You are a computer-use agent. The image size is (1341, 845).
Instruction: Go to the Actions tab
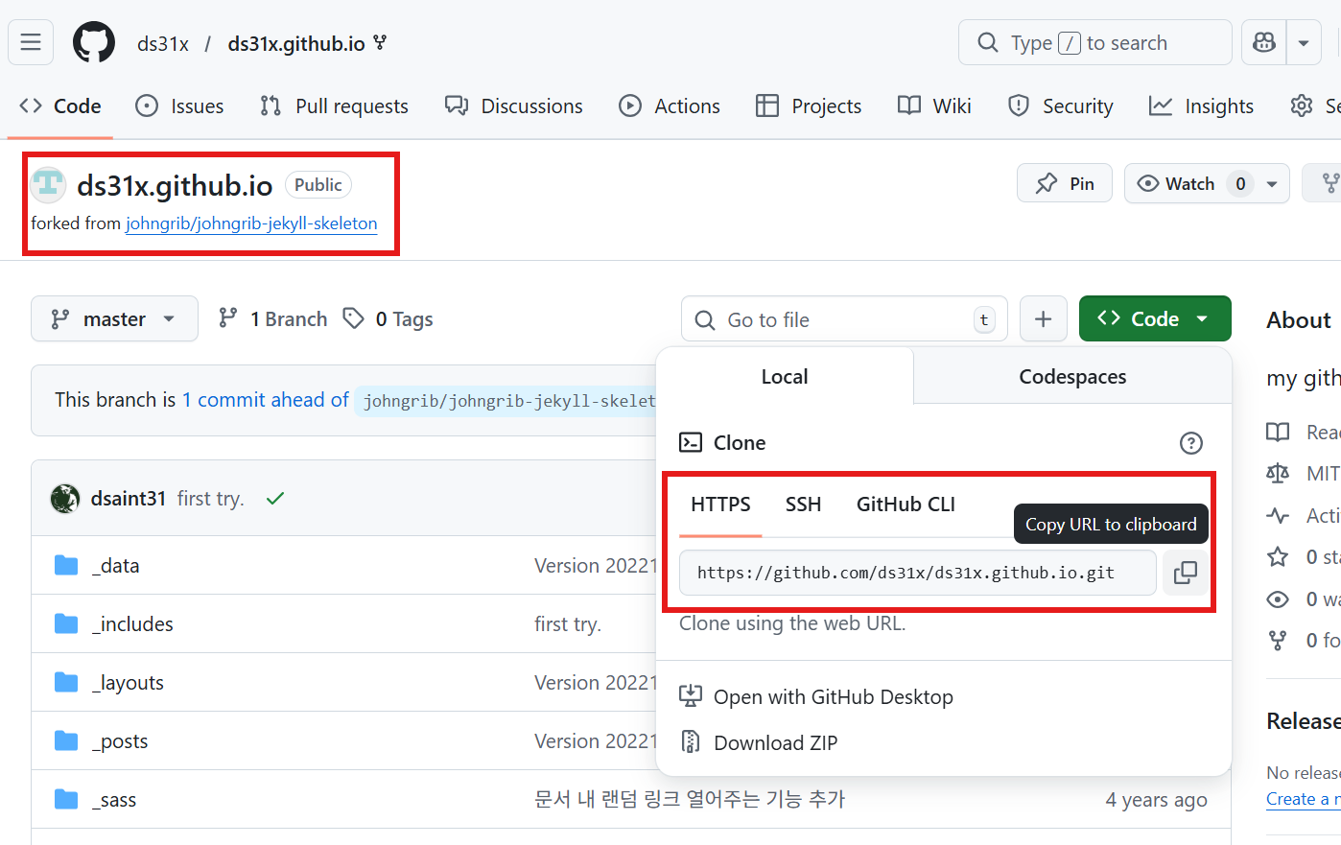click(670, 106)
